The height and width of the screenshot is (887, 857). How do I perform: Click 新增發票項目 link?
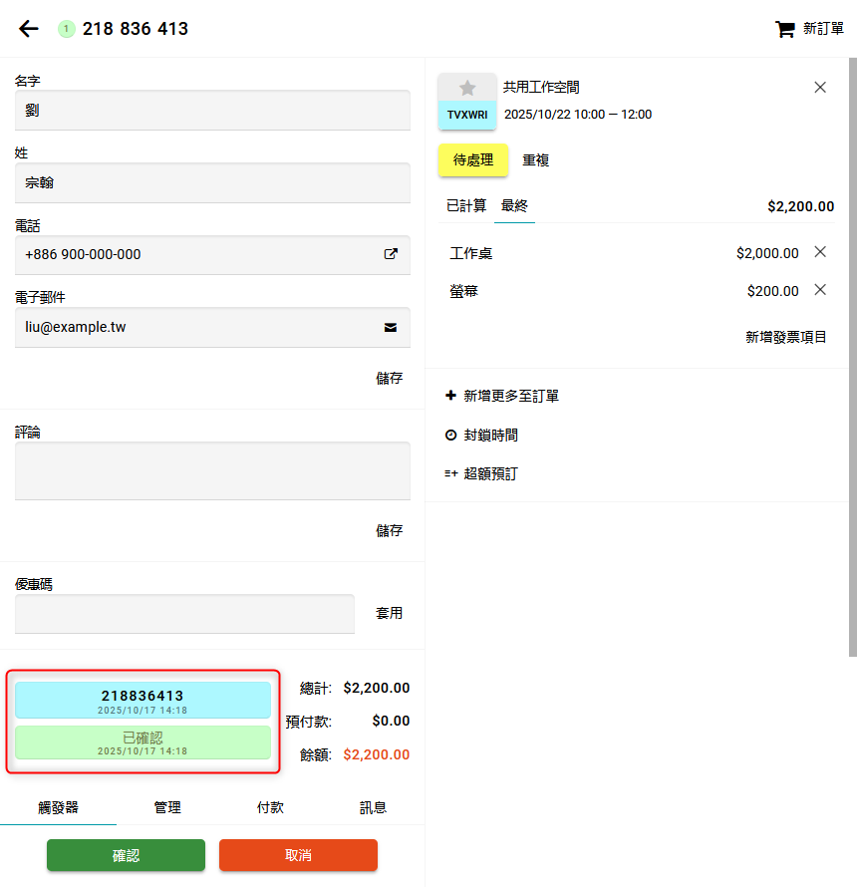click(x=785, y=337)
